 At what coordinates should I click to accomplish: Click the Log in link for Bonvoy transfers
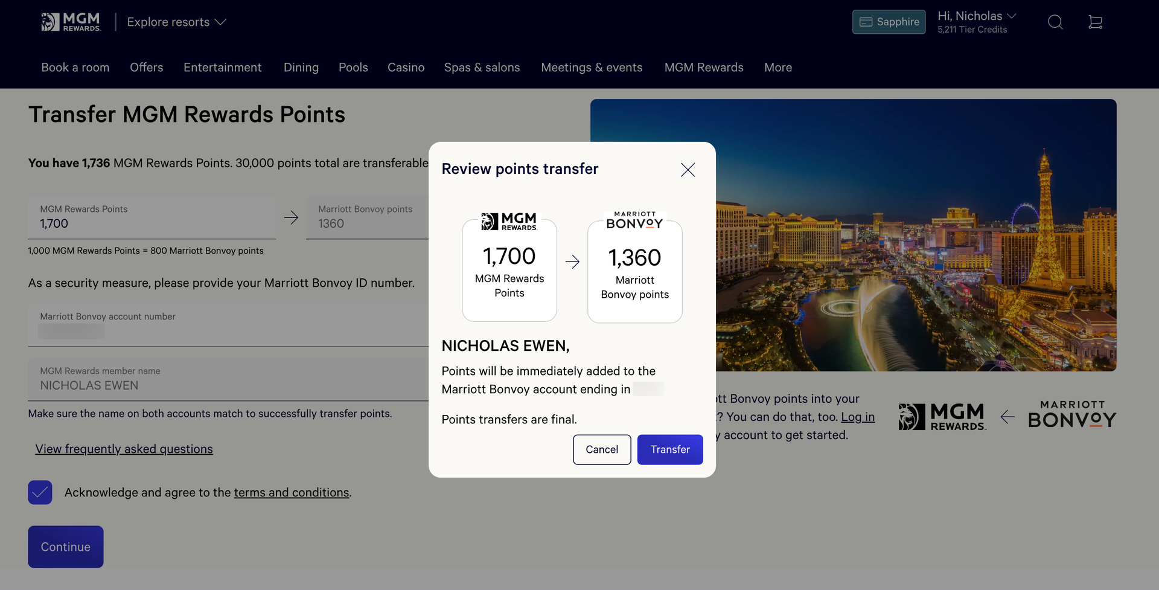point(857,417)
